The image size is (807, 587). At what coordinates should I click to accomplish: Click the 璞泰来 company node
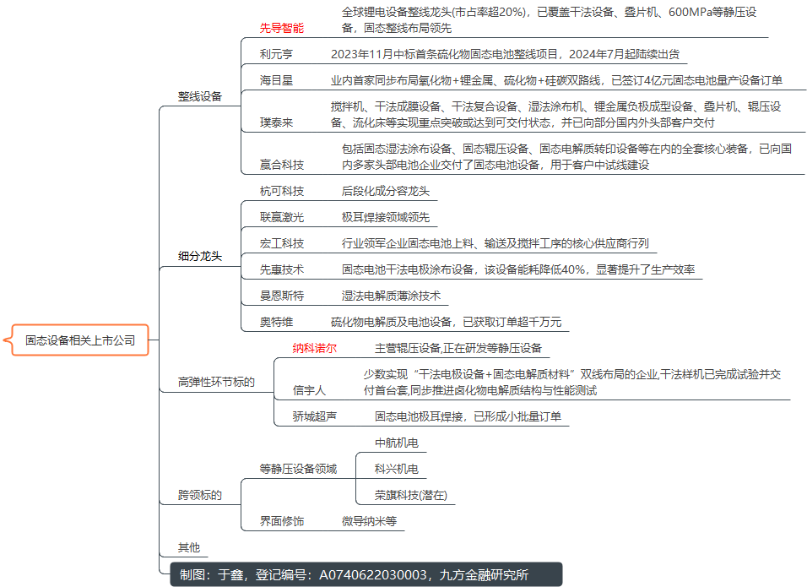pos(276,122)
